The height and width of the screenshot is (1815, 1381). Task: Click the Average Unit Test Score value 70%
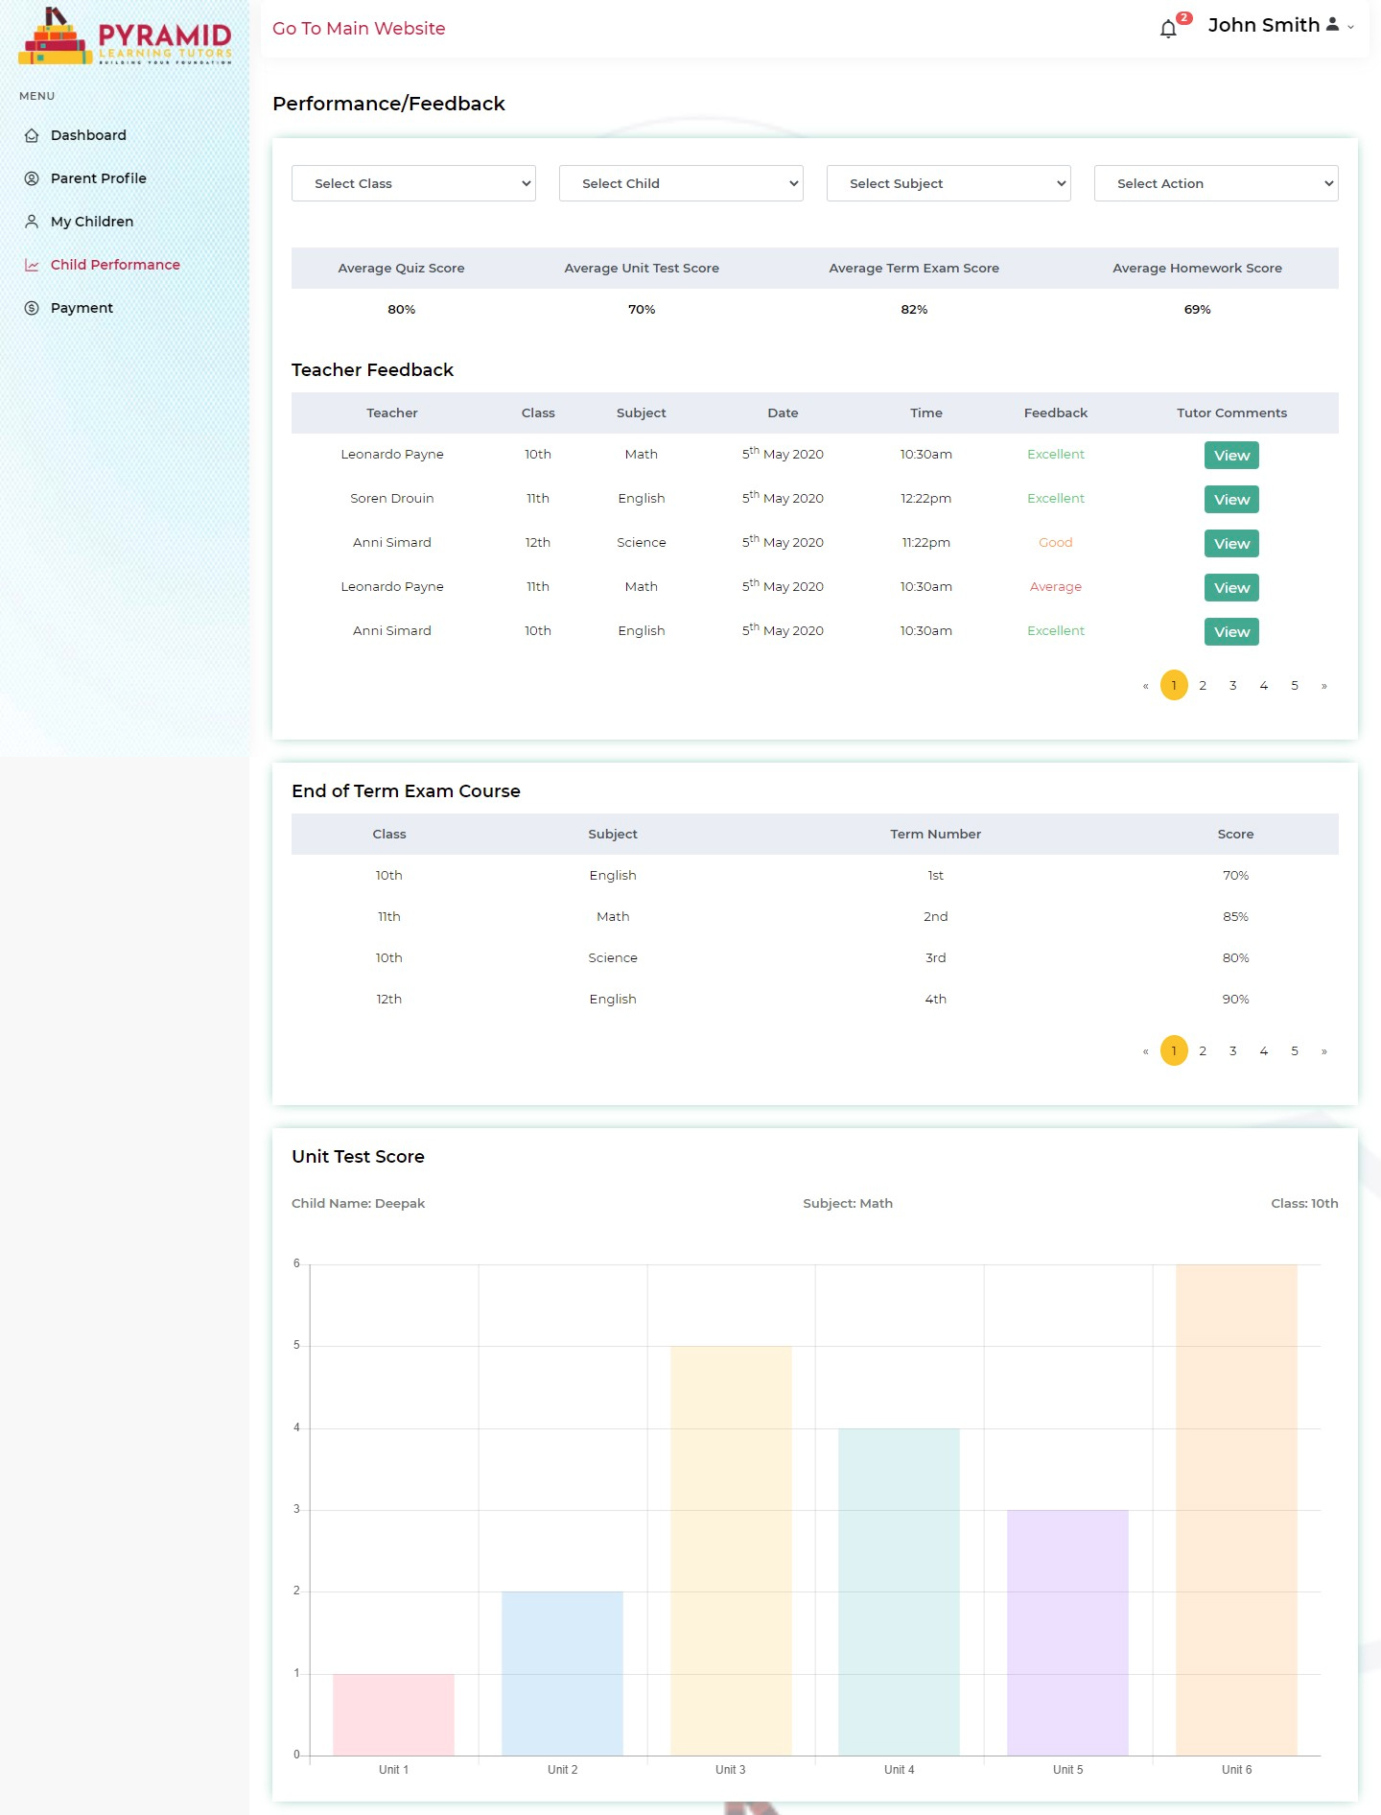coord(642,310)
